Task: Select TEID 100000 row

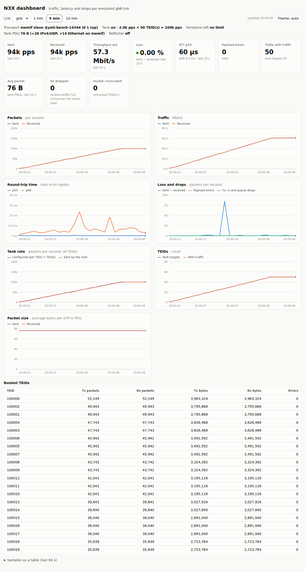Action: pos(152,399)
